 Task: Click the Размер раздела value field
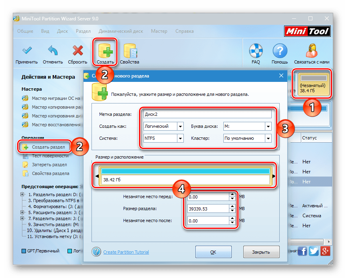click(208, 209)
